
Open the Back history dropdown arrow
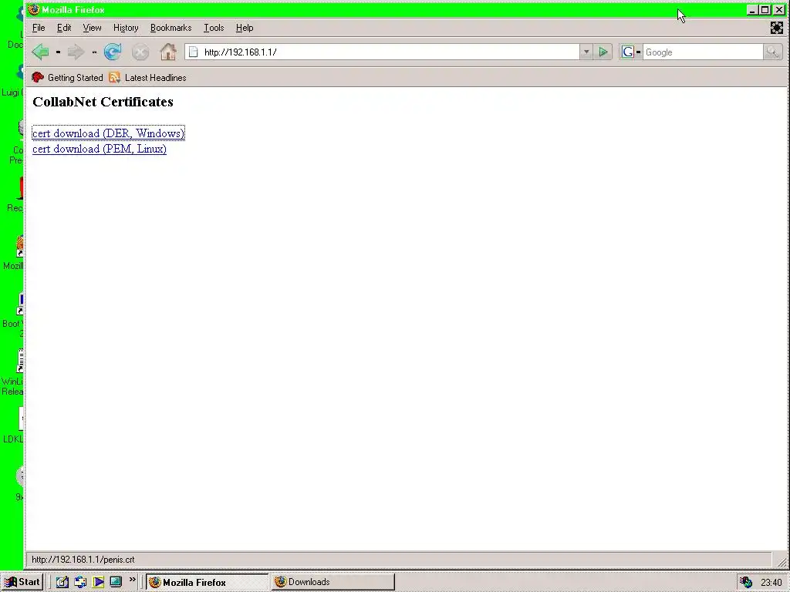[x=58, y=52]
